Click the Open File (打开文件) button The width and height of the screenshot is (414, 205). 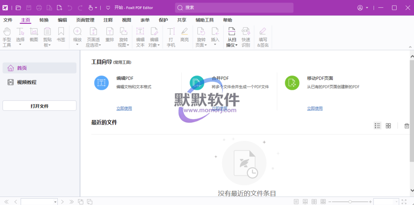pyautogui.click(x=39, y=106)
